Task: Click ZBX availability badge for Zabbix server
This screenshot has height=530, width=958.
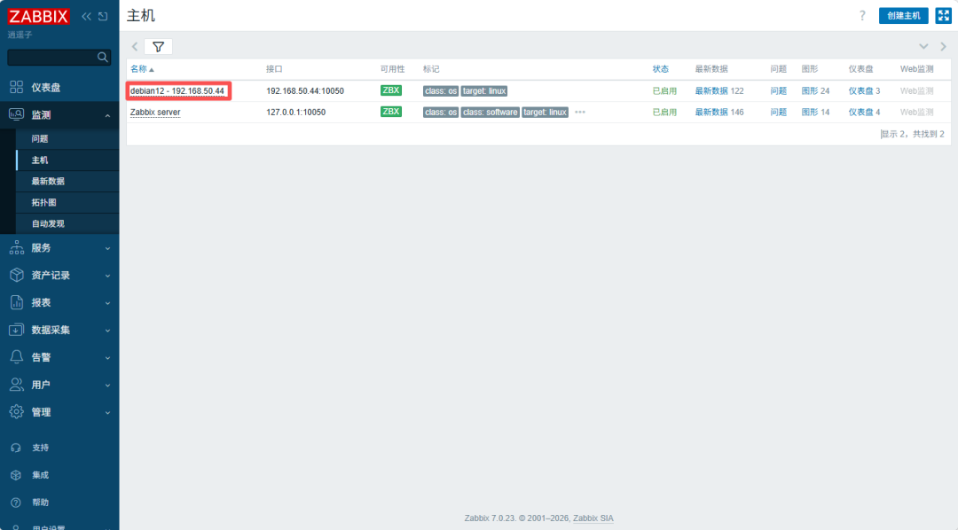Action: coord(391,112)
